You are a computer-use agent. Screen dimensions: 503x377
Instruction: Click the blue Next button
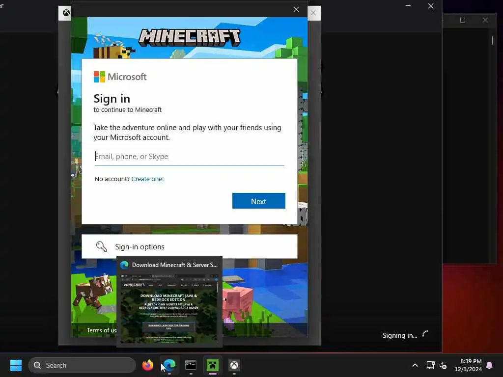[258, 201]
